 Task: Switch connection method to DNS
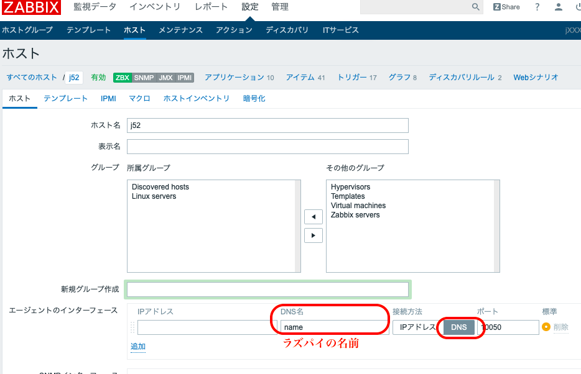point(458,327)
